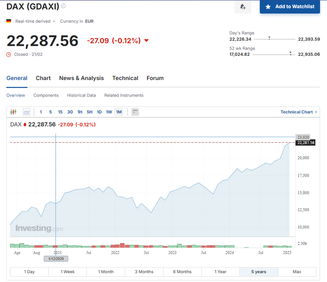Set chart interval to 1D
This screenshot has height=282, width=327.
click(x=99, y=112)
